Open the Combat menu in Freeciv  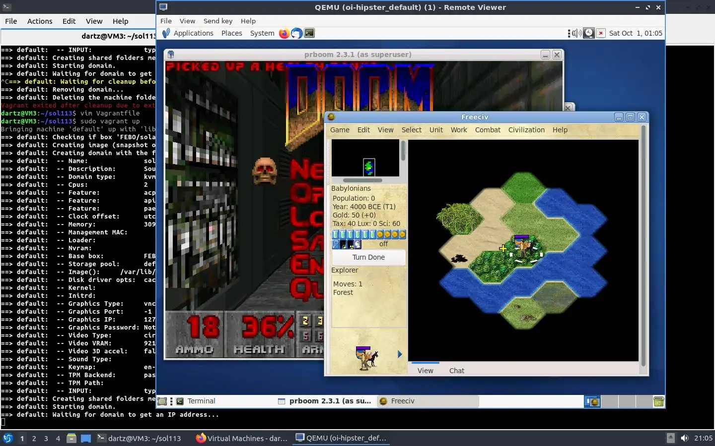coord(488,130)
